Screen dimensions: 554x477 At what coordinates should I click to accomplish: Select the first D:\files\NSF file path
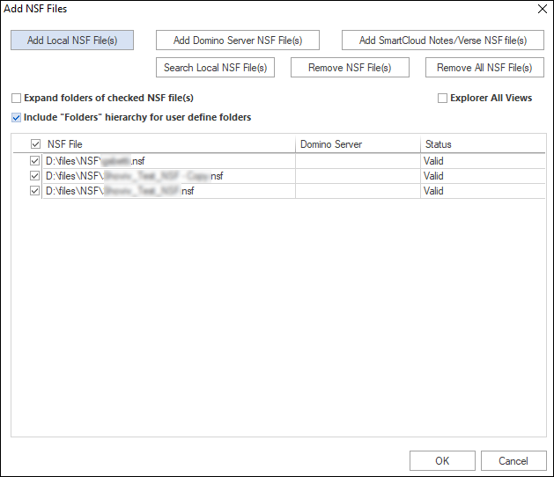(x=95, y=161)
